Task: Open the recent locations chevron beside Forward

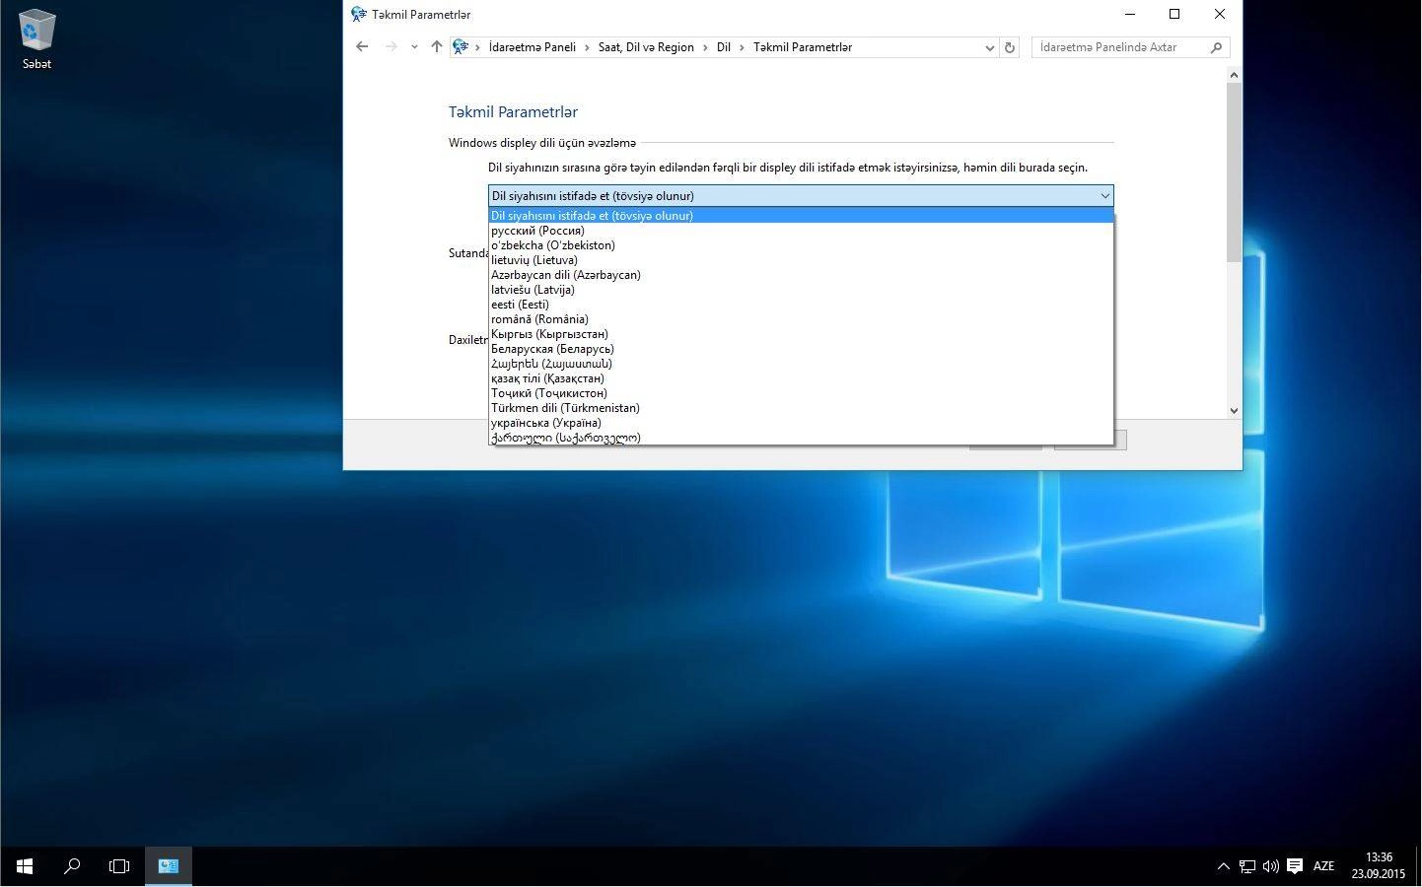Action: tap(414, 47)
